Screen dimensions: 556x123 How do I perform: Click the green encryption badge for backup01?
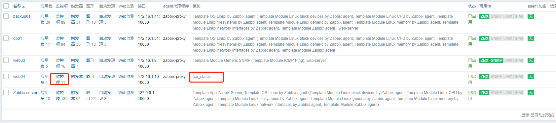click(x=531, y=16)
